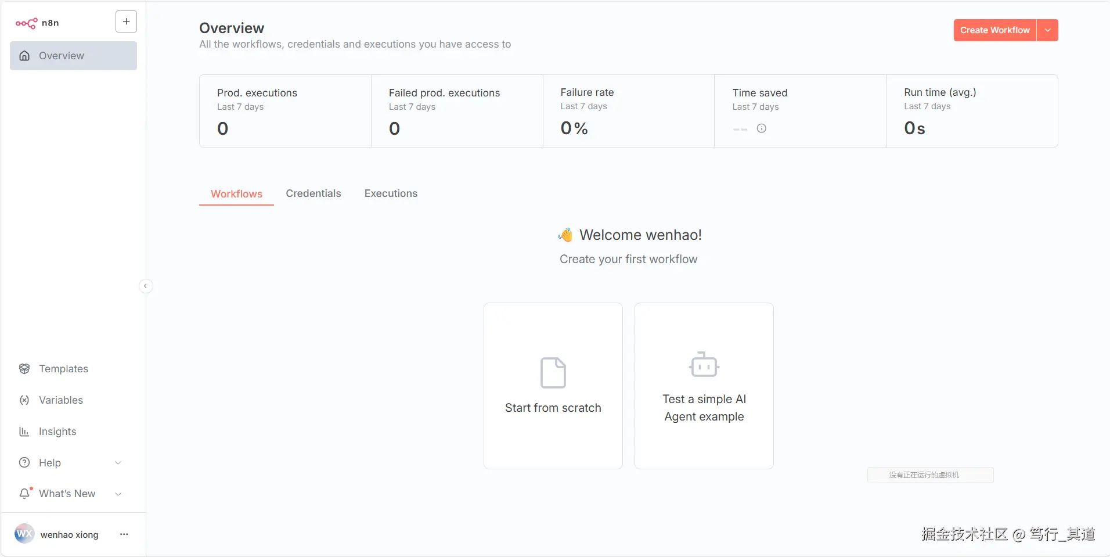Open the Create Workflow dropdown arrow
1110x557 pixels.
click(1047, 30)
